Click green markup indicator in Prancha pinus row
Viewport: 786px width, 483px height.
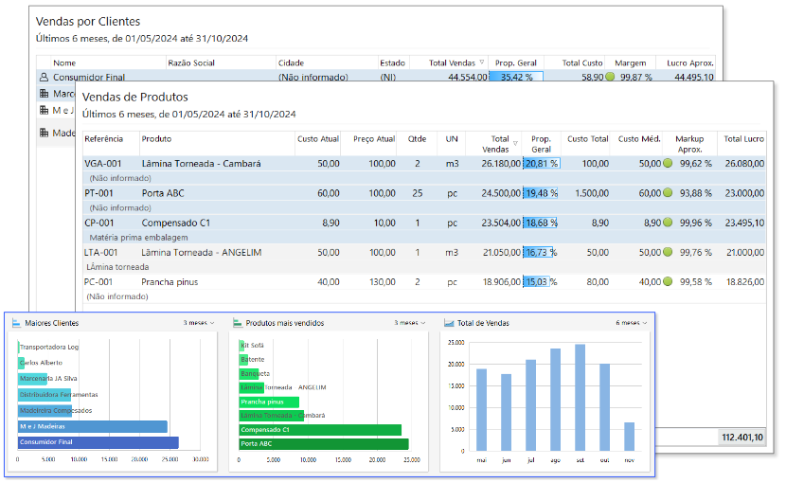[x=668, y=281]
